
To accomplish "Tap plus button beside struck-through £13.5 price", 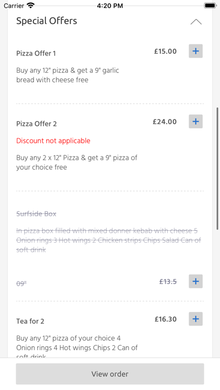I will point(195,281).
